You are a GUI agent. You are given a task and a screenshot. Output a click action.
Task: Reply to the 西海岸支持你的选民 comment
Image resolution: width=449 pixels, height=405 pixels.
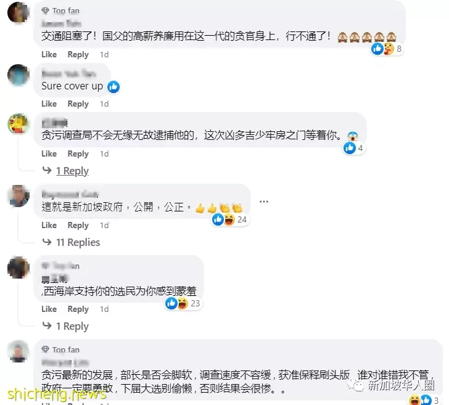tap(78, 309)
